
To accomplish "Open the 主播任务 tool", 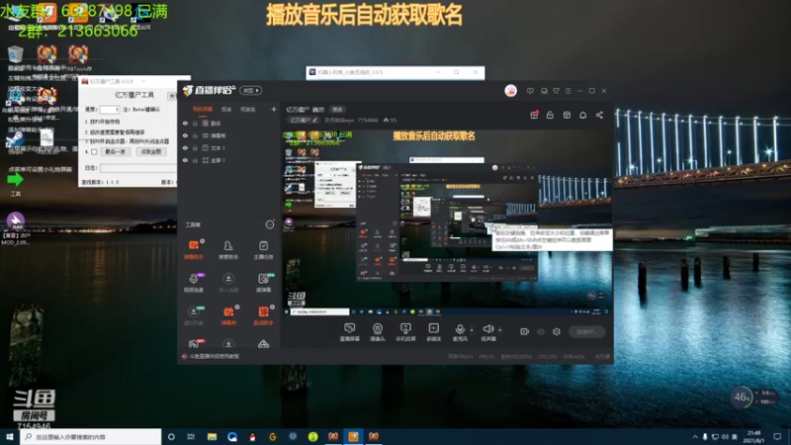I will click(263, 249).
